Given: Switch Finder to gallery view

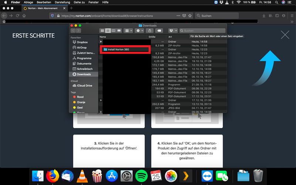Looking at the screenshot, I should coord(119,31).
